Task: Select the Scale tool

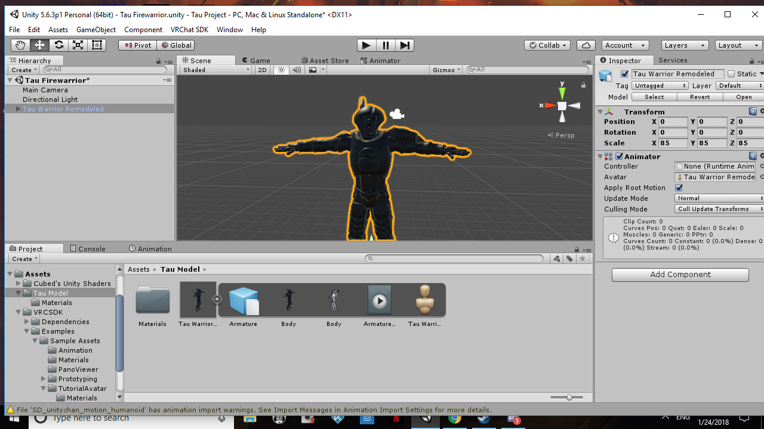Action: coord(78,45)
